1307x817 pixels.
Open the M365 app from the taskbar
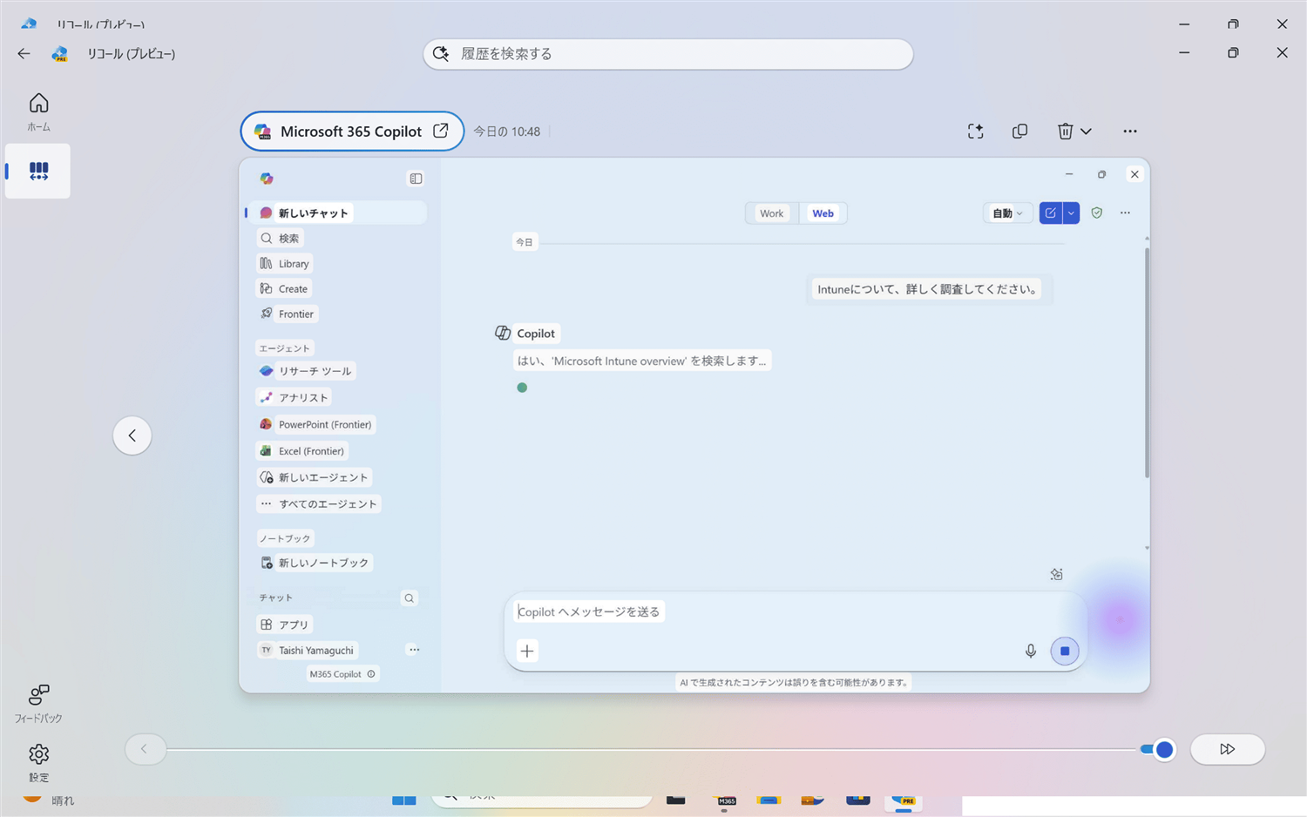coord(726,800)
